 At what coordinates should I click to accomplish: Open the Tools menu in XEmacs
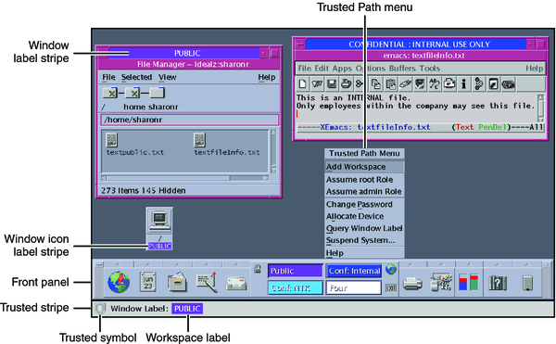tap(430, 69)
